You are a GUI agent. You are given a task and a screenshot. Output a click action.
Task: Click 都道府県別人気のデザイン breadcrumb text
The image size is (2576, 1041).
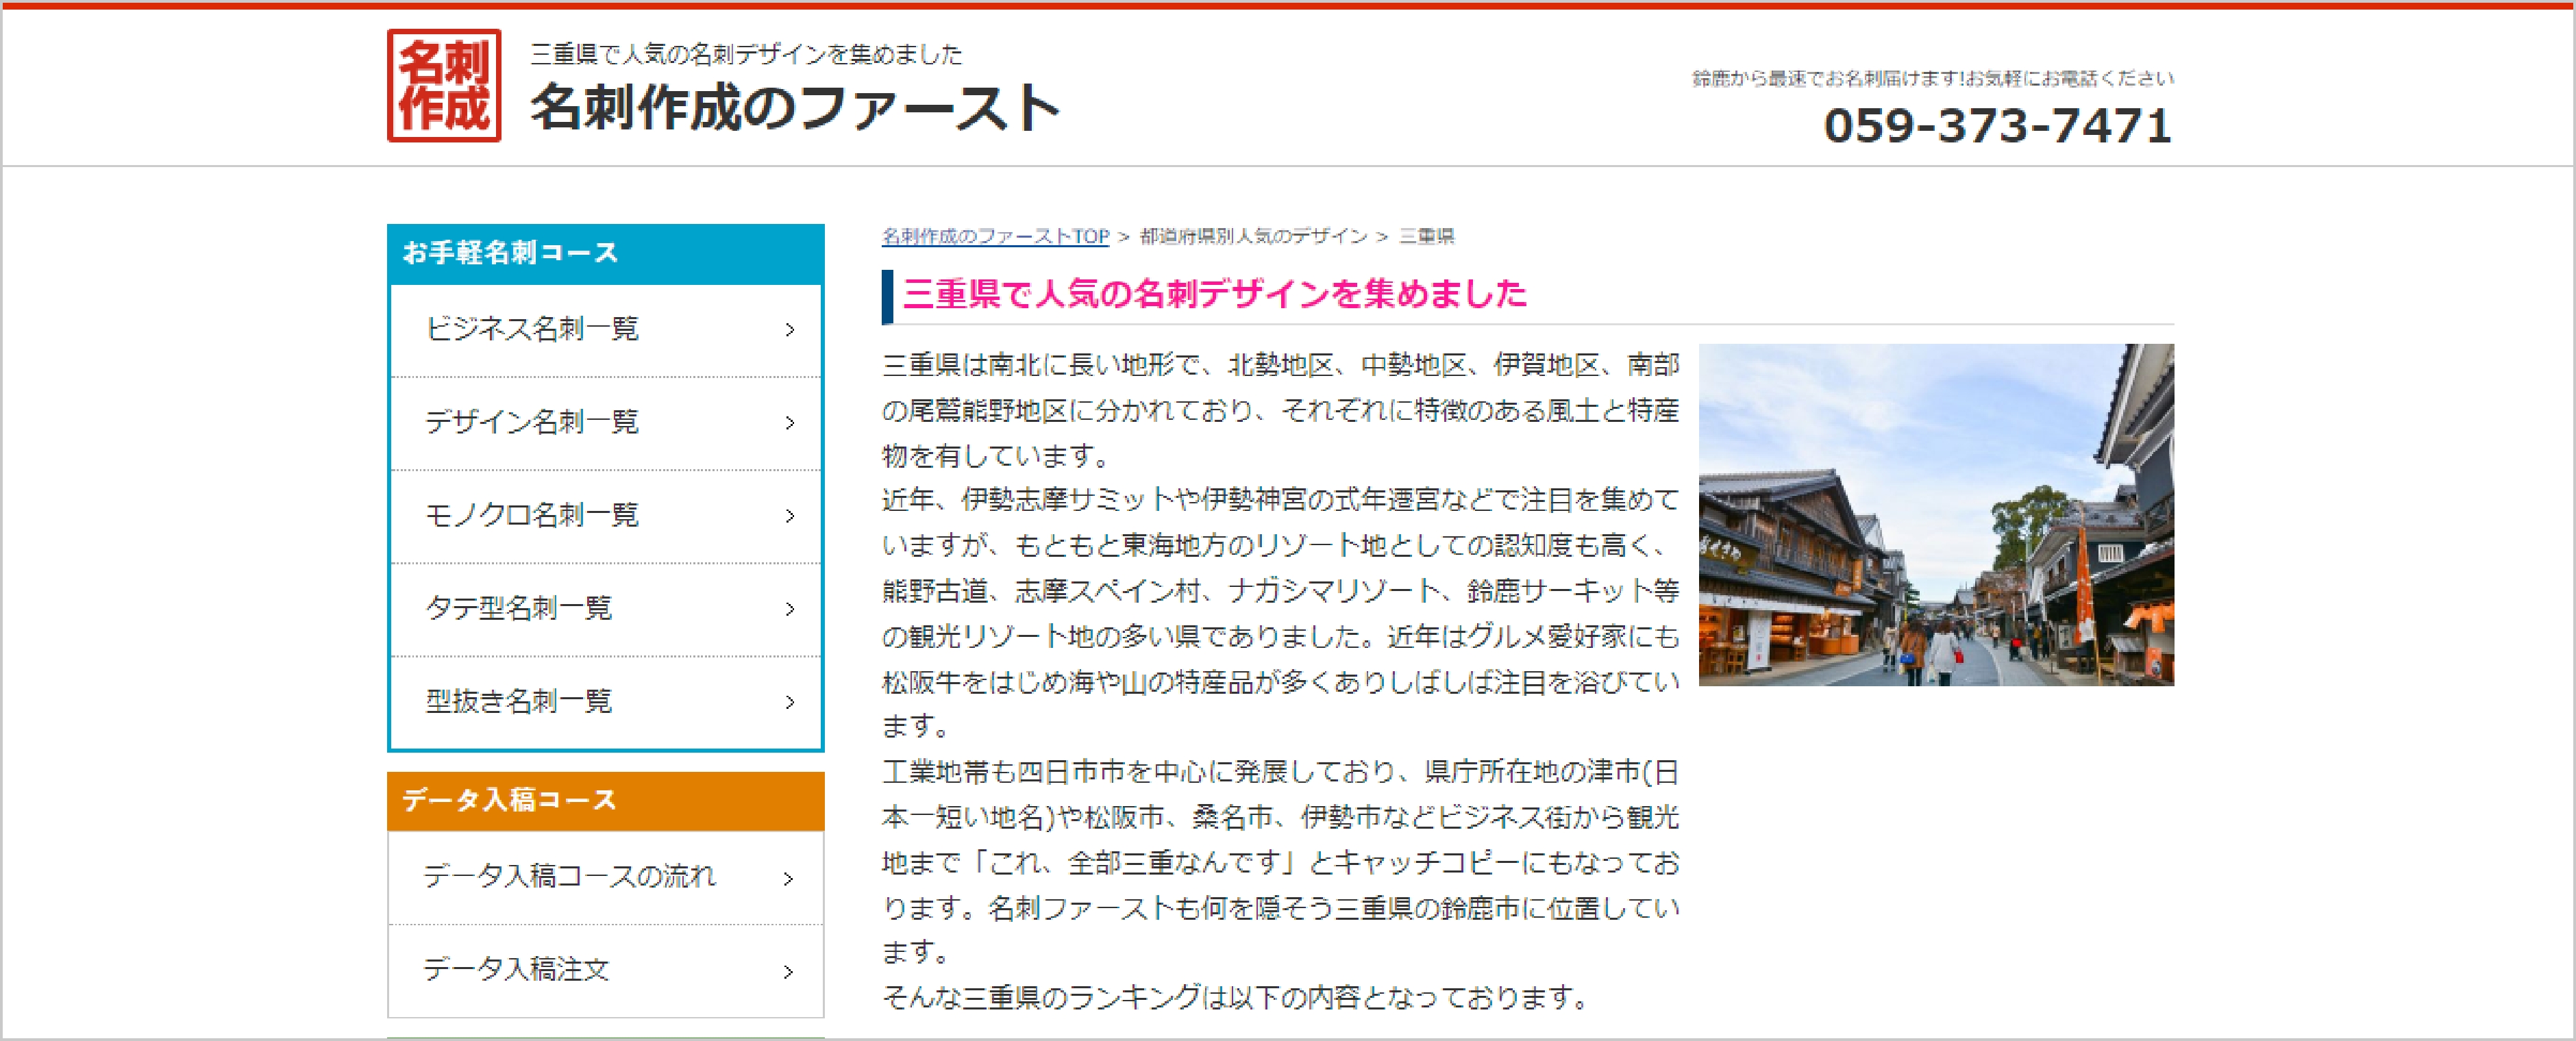(x=1253, y=237)
